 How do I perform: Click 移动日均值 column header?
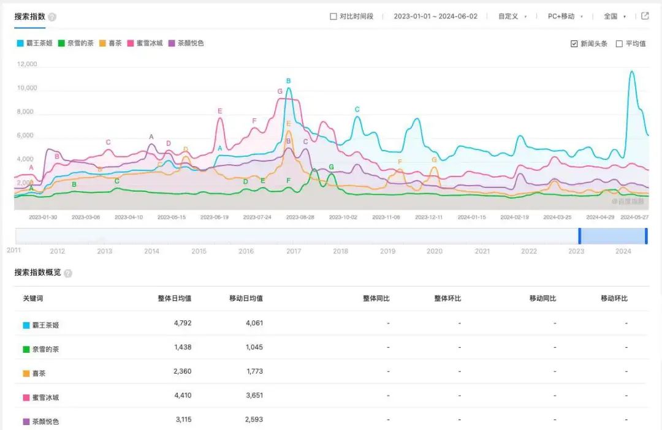coord(246,298)
